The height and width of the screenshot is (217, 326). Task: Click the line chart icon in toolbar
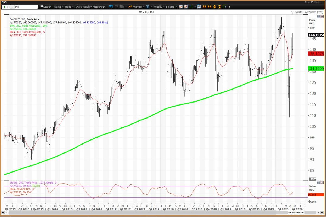(181, 7)
